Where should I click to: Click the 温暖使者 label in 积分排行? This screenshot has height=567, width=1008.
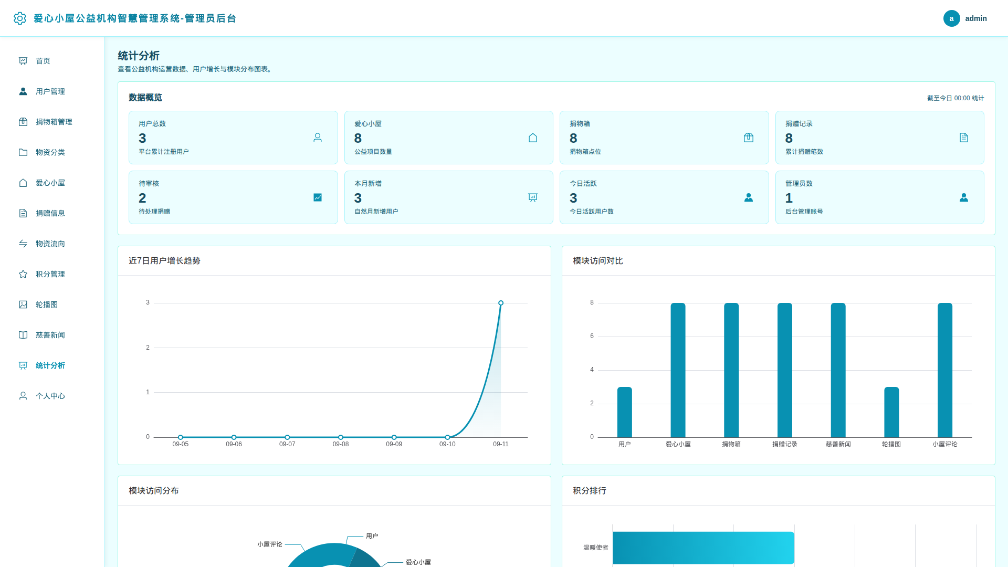(596, 548)
